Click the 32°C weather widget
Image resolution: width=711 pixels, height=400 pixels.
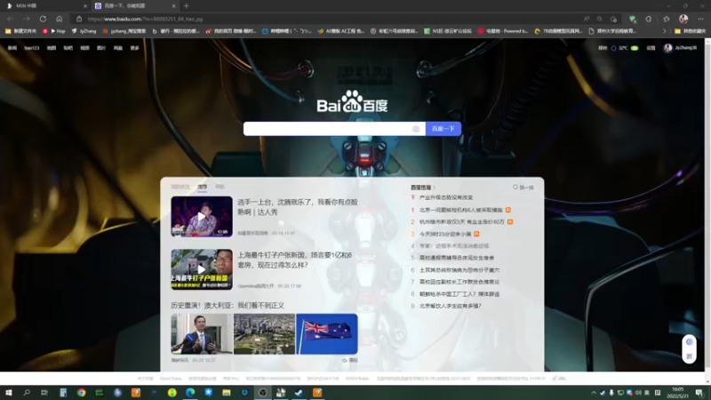[x=624, y=48]
